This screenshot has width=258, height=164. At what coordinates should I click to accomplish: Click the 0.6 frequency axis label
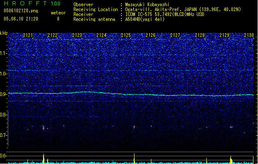click(3, 156)
